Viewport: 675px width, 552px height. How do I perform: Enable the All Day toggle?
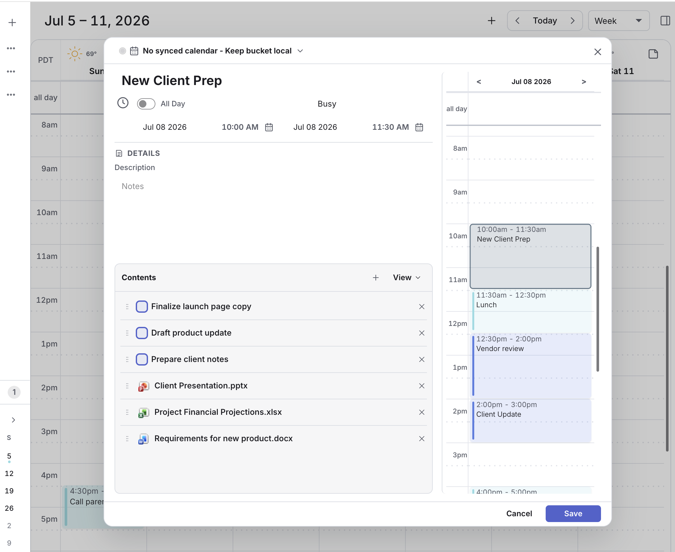tap(146, 104)
